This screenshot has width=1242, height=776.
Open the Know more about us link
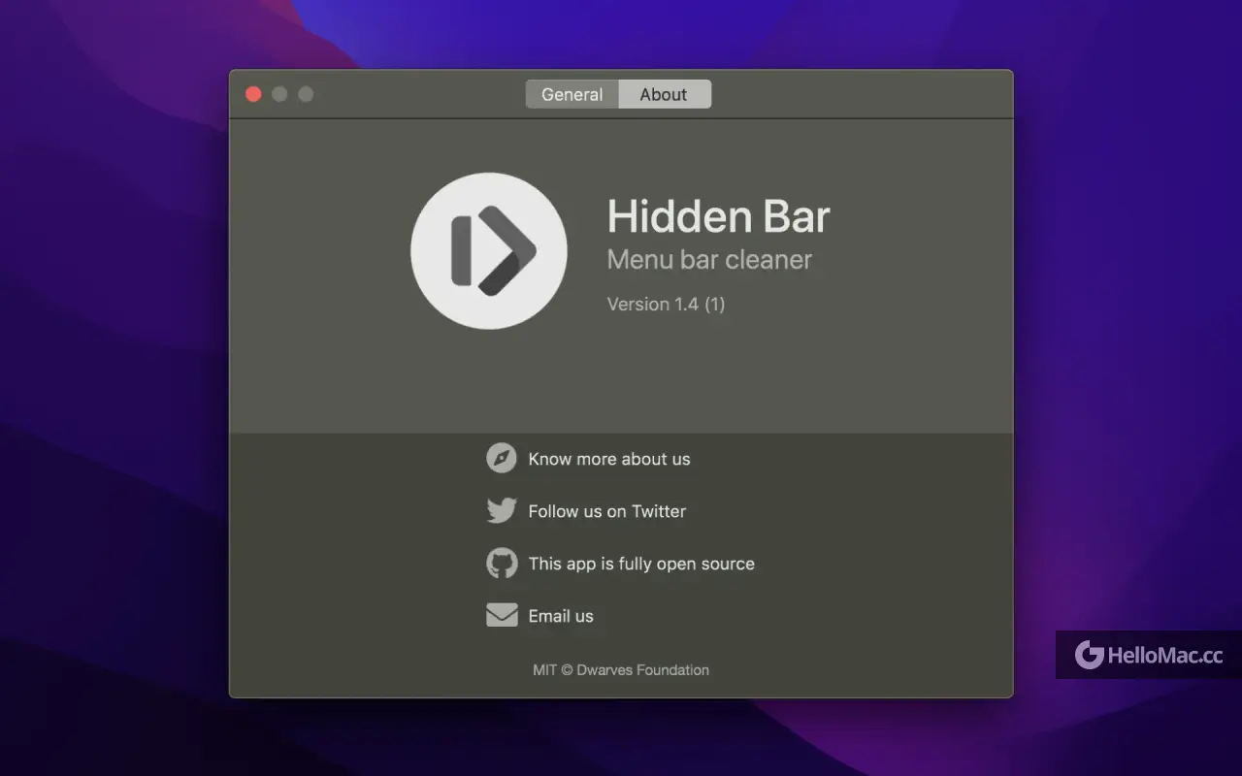coord(609,459)
